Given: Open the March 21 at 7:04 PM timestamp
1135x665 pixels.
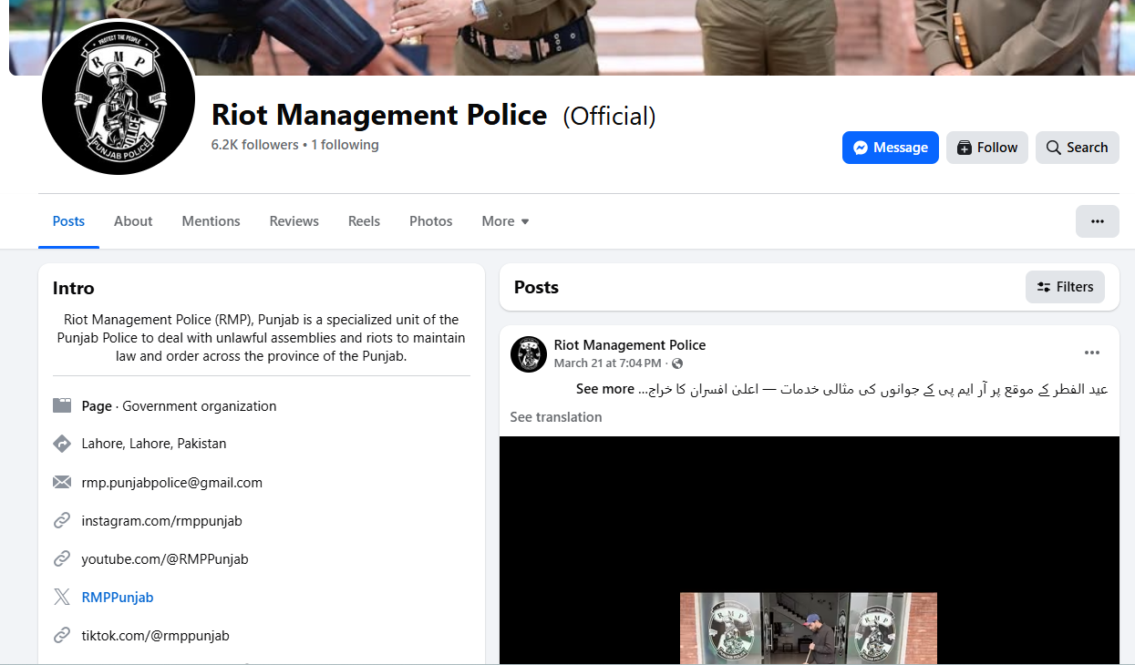Looking at the screenshot, I should [607, 363].
